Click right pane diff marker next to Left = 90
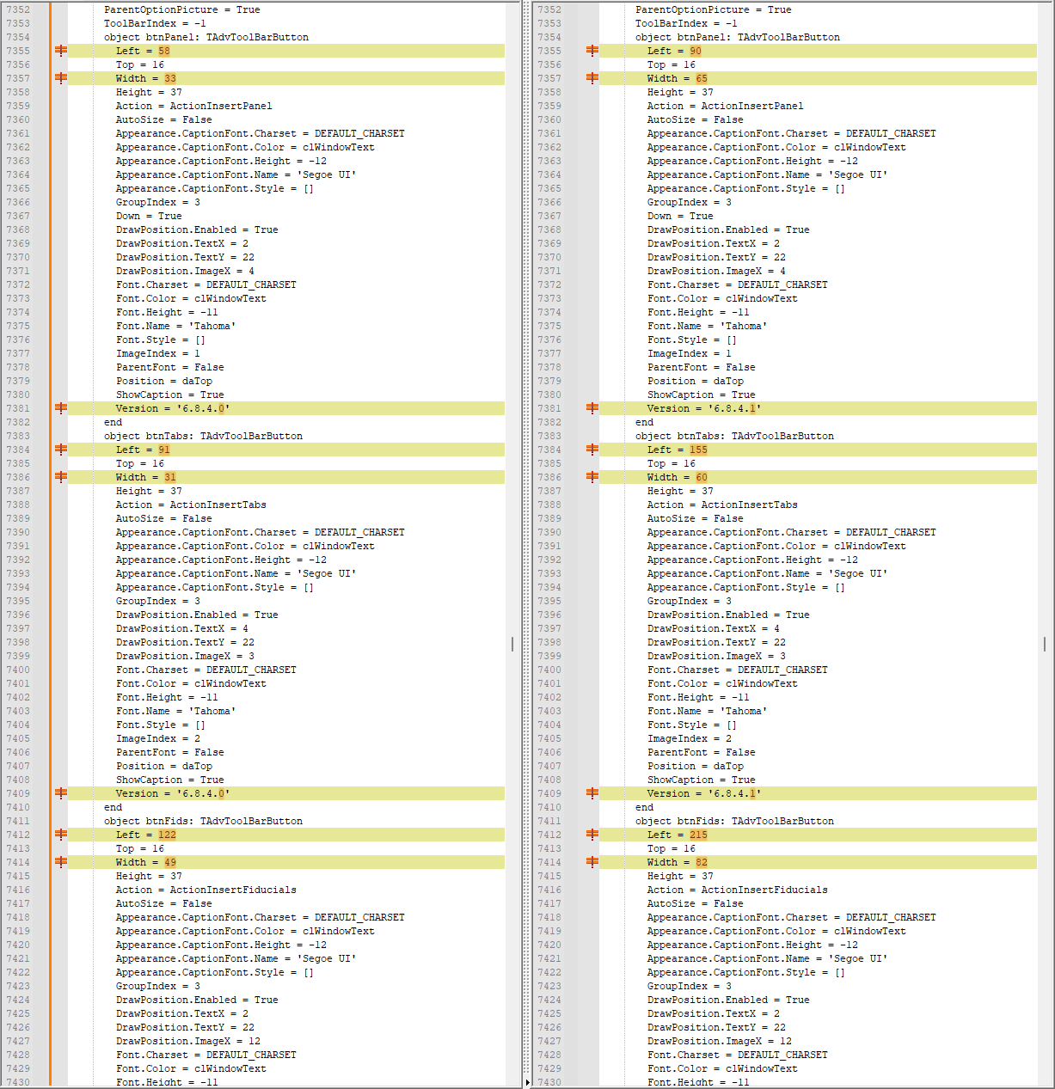Viewport: 1055px width, 1089px height. click(592, 51)
